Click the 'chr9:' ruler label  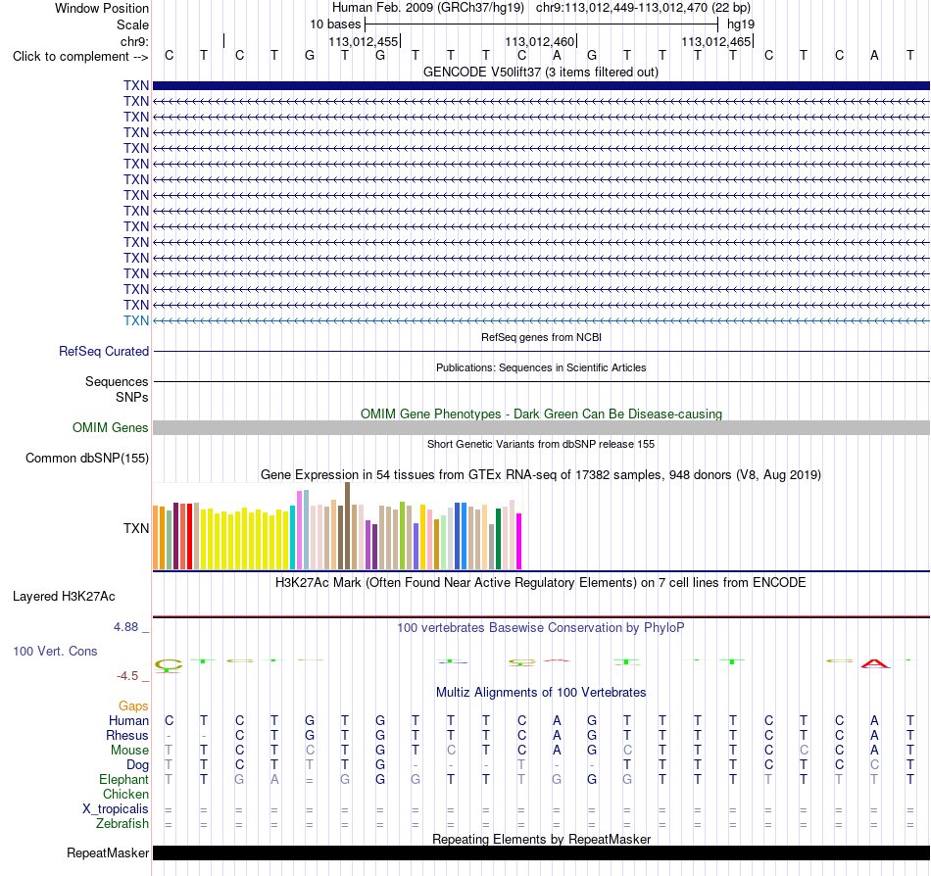point(134,41)
